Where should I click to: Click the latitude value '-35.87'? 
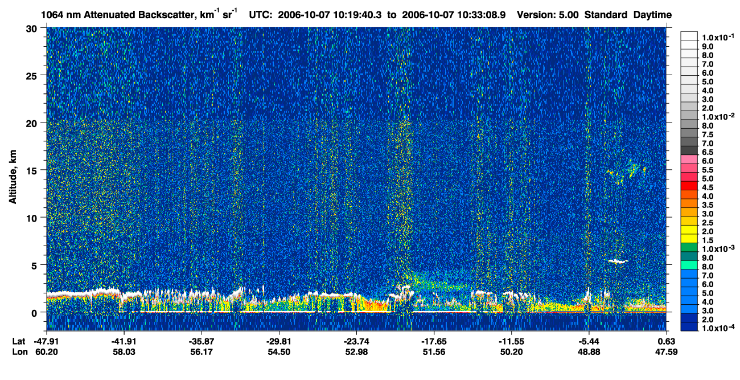[x=202, y=341]
